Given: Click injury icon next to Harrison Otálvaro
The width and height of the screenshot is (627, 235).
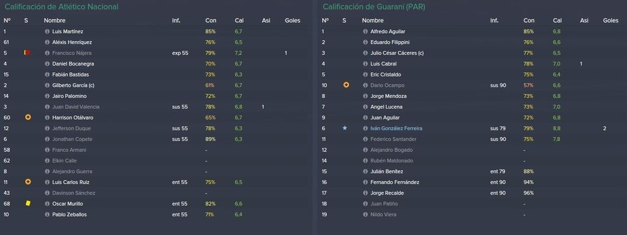Looking at the screenshot, I should coord(28,117).
